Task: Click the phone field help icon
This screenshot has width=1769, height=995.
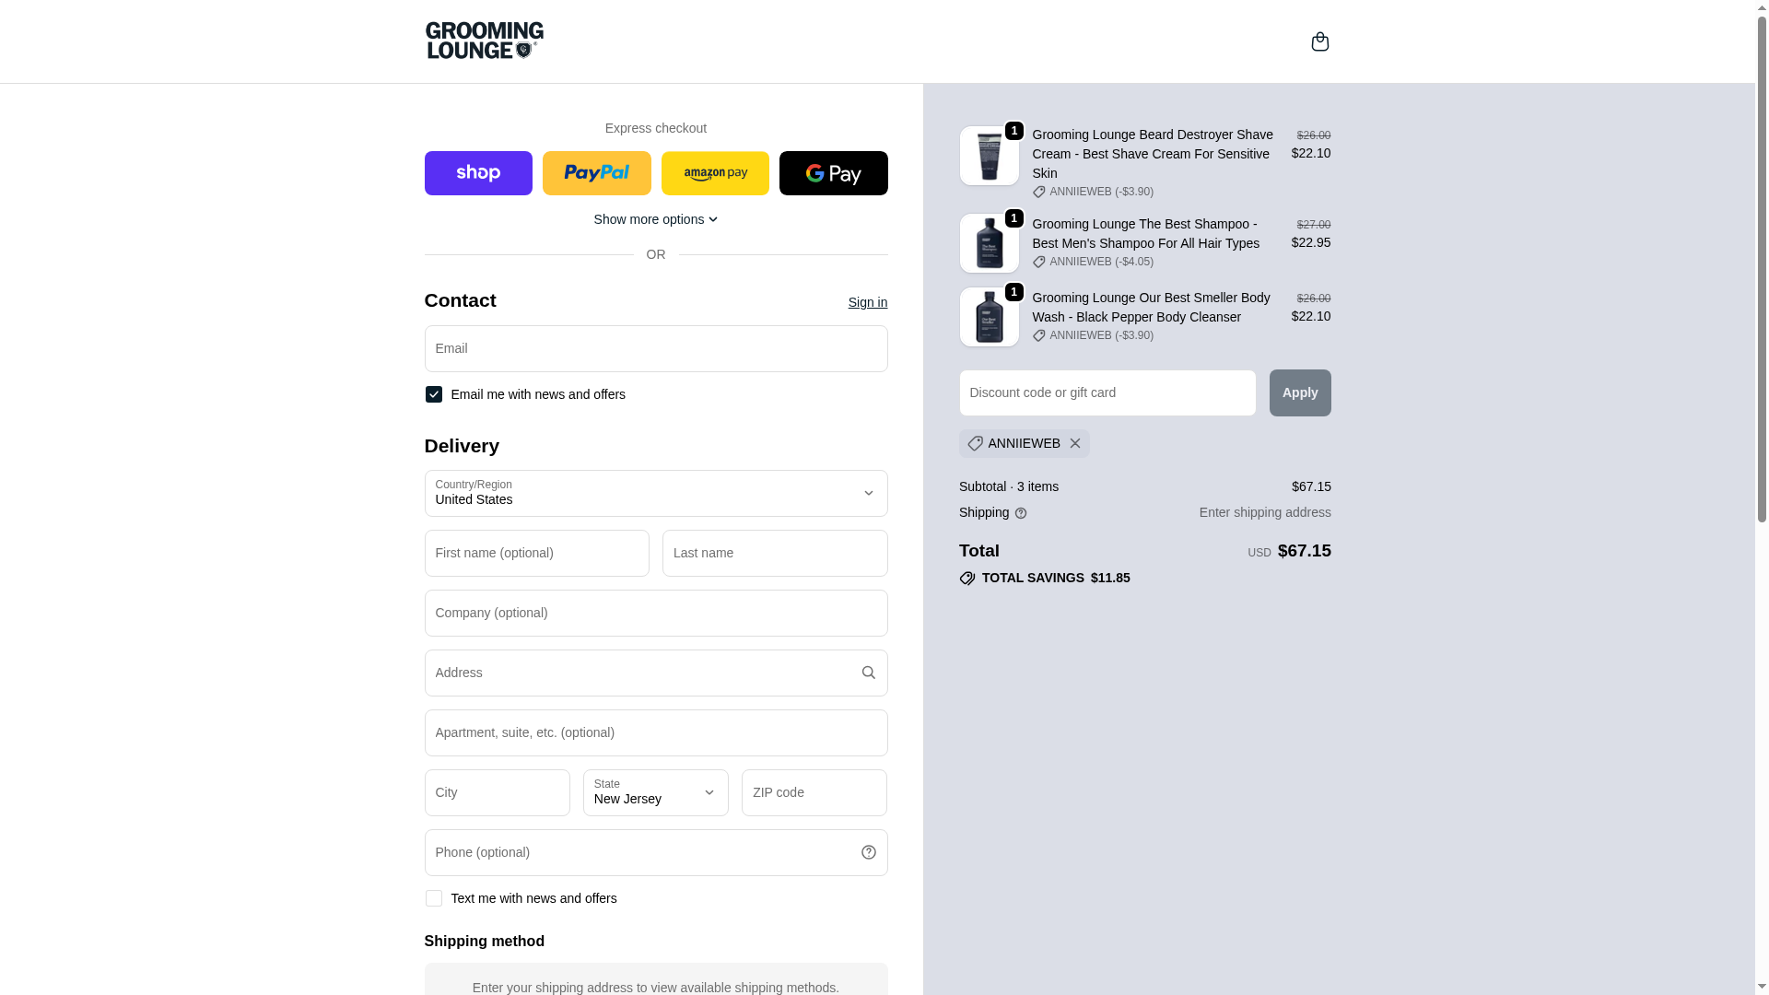Action: pyautogui.click(x=868, y=852)
